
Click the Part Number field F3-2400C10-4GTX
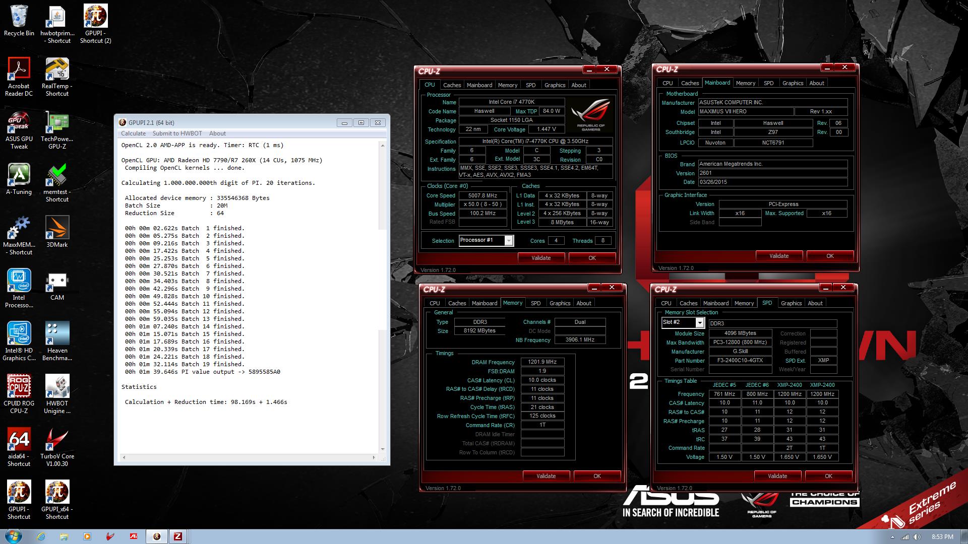[740, 361]
